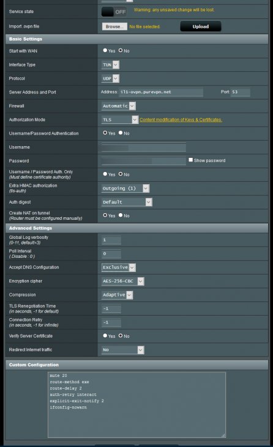Expand the Firewall Automatic dropdown
This screenshot has height=447, width=273.
(x=119, y=106)
